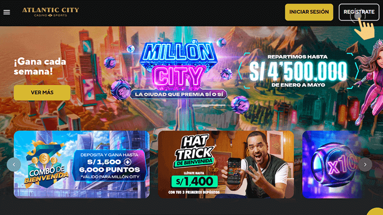Open the Combo de Bienvenida promo card
This screenshot has width=383, height=215.
pyautogui.click(x=81, y=164)
